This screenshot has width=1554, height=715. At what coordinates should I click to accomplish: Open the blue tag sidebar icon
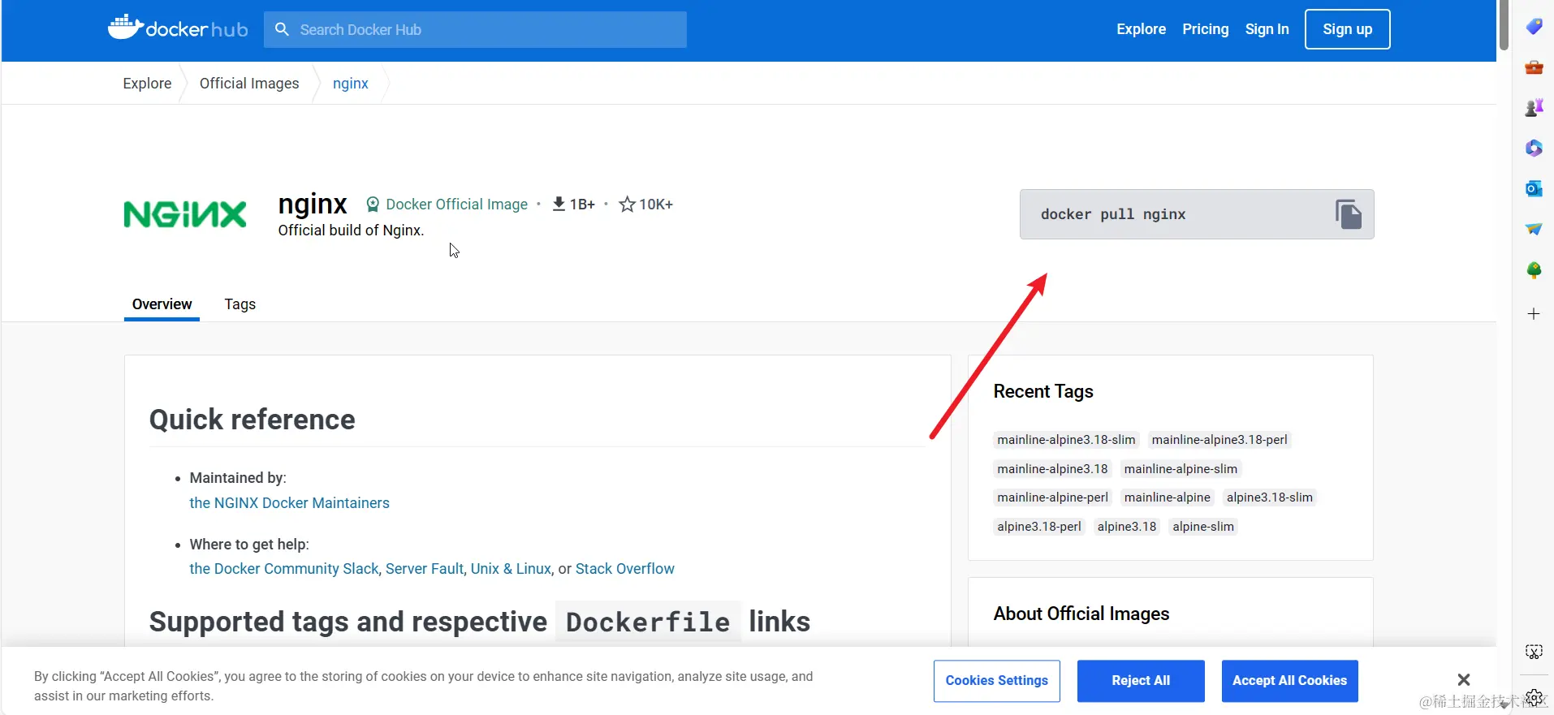(1534, 27)
